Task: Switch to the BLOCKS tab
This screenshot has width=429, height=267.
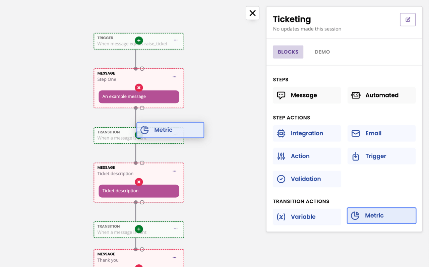Action: [x=288, y=52]
